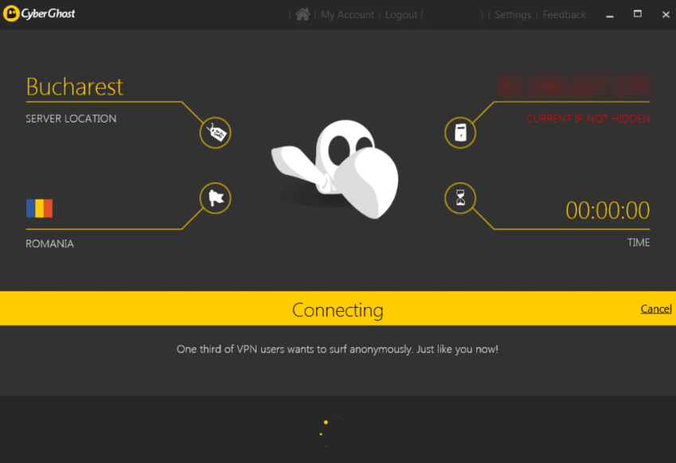Click the 00:00:00 connection timer
The image size is (676, 463).
[x=608, y=210]
